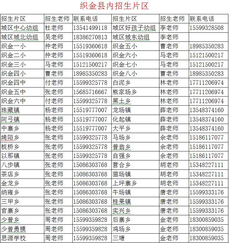This screenshot has height=243, width=229.
Task: Select the 思源学校 cell
Action: [x=22, y=238]
